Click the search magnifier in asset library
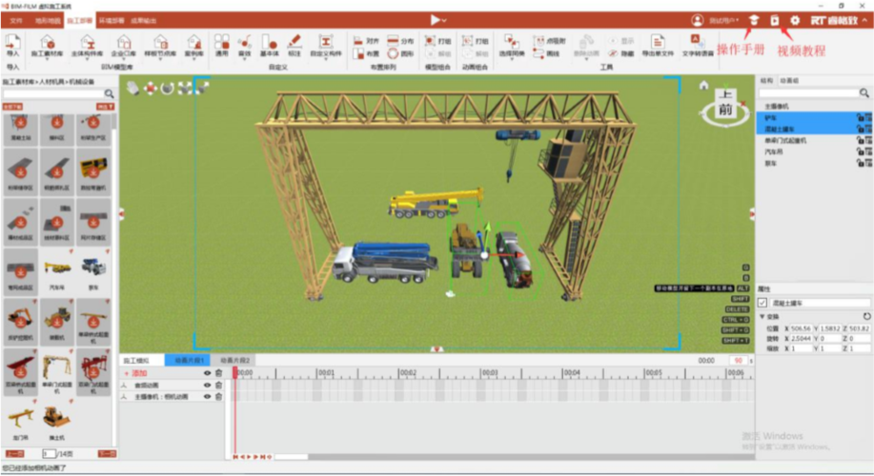 pos(110,93)
